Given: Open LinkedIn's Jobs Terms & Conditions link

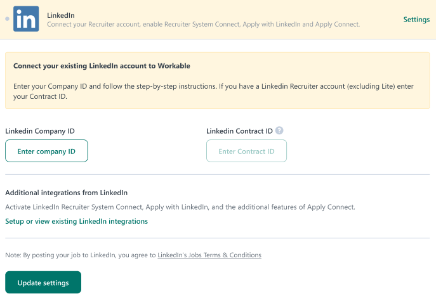Looking at the screenshot, I should (x=209, y=255).
